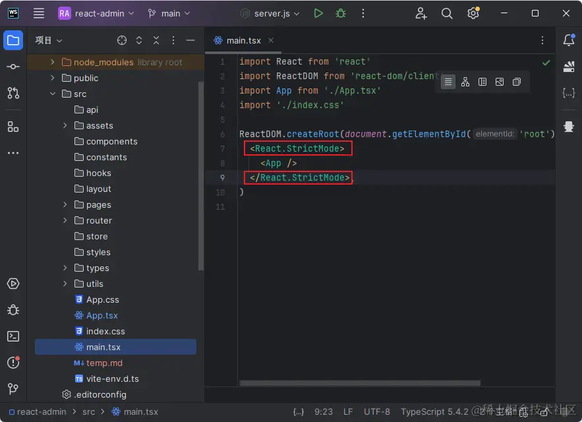The height and width of the screenshot is (422, 582).
Task: Open the Git tool window
Action: coord(13,388)
